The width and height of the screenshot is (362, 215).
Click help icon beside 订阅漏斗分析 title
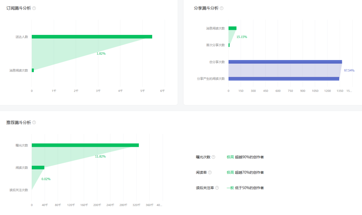[x=34, y=8]
